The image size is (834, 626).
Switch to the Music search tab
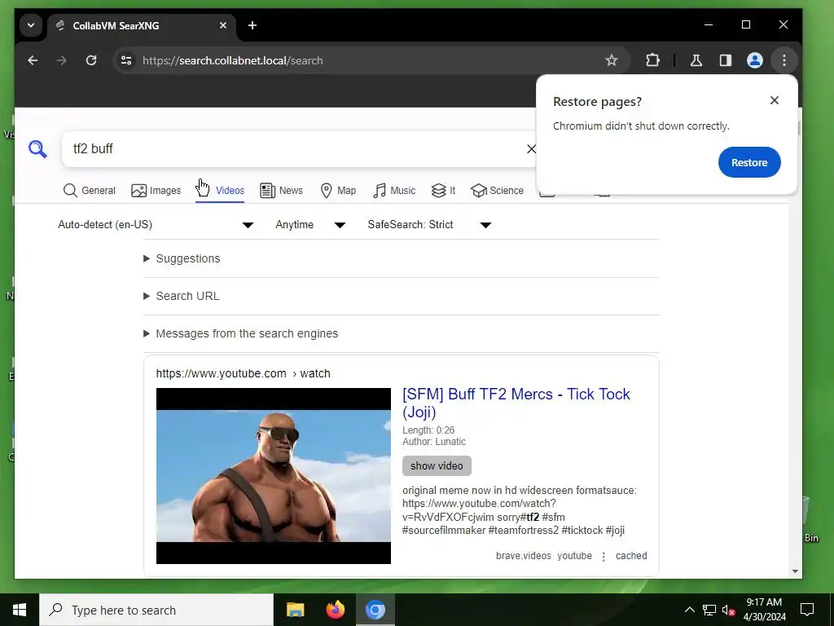tap(394, 191)
